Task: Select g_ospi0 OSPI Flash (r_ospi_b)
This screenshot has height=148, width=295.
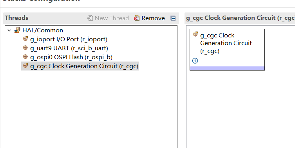Action: pos(71,57)
